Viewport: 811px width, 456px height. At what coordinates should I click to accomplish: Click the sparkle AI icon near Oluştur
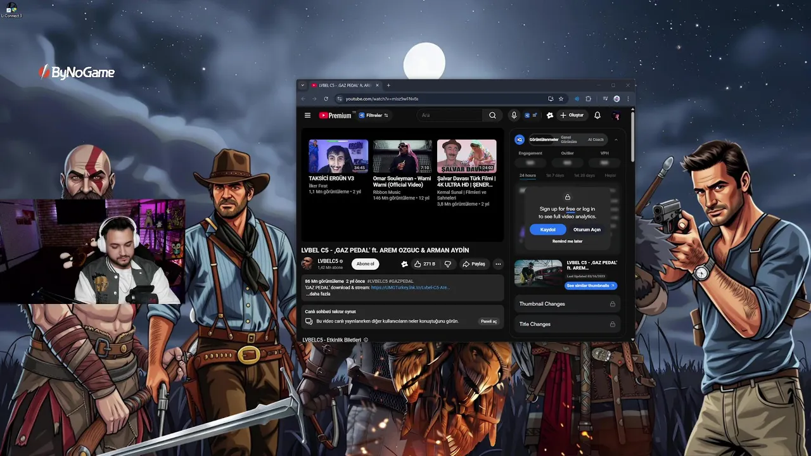point(549,115)
